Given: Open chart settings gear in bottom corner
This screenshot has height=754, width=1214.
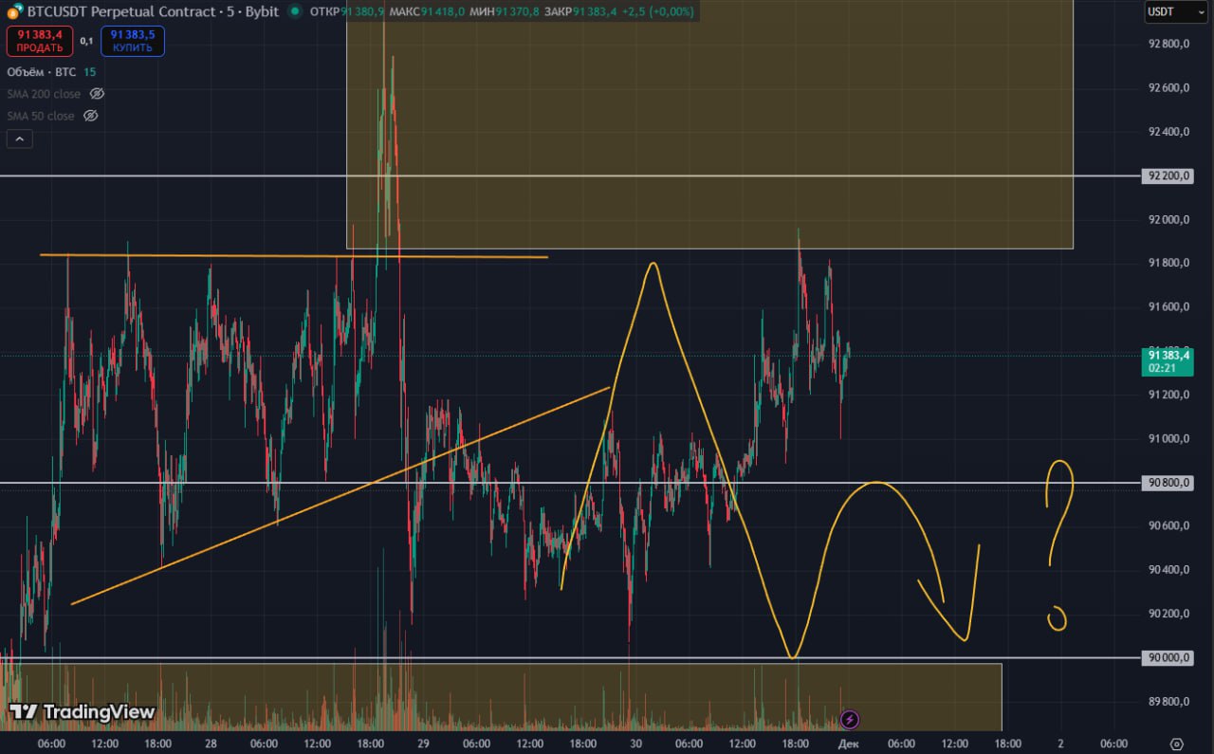Looking at the screenshot, I should tap(1177, 744).
